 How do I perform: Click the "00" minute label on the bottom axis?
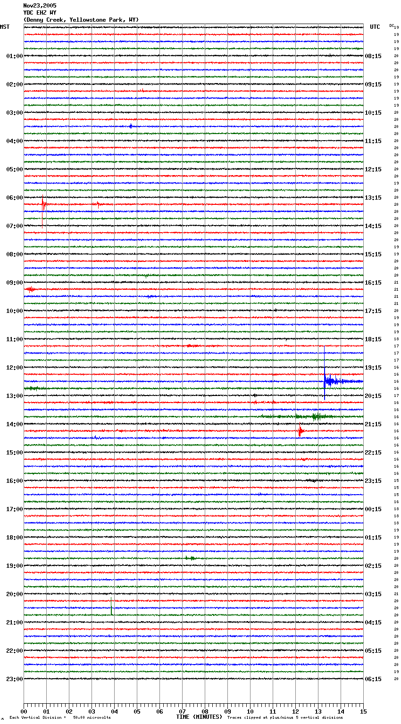coord(24,711)
